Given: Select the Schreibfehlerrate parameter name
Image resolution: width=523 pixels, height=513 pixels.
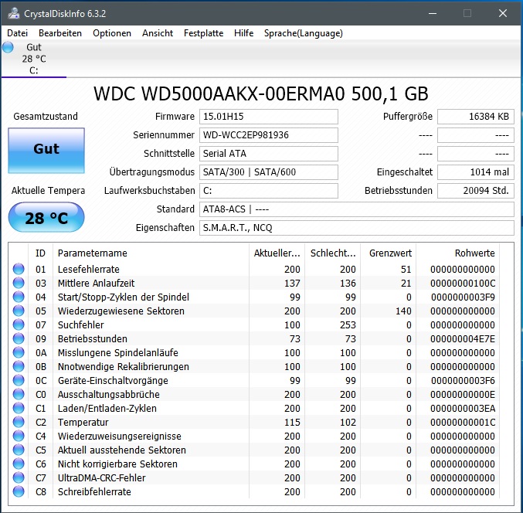Looking at the screenshot, I should tap(94, 491).
